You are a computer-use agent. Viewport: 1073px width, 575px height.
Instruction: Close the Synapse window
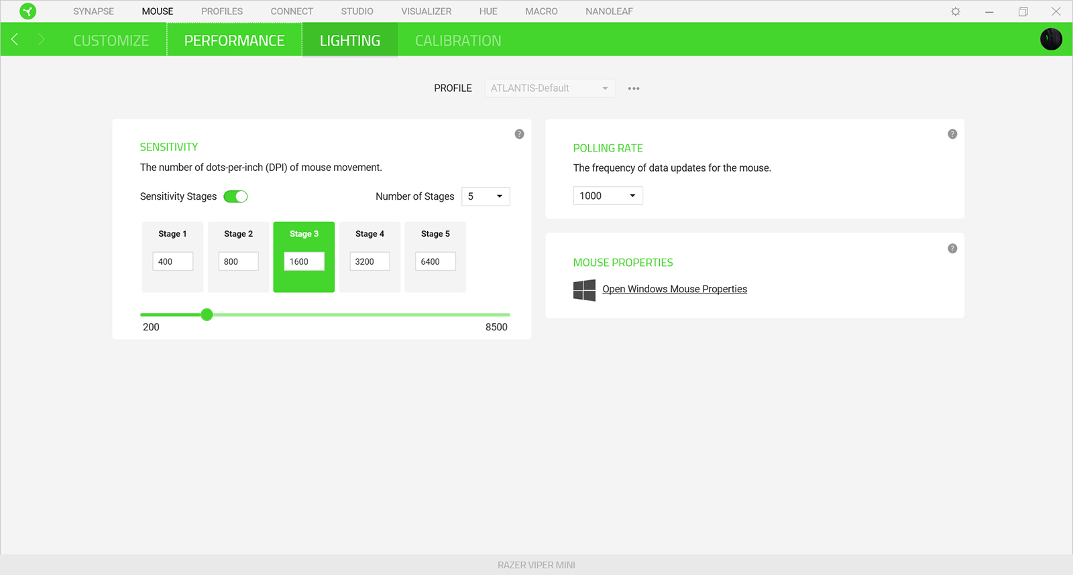coord(1056,11)
